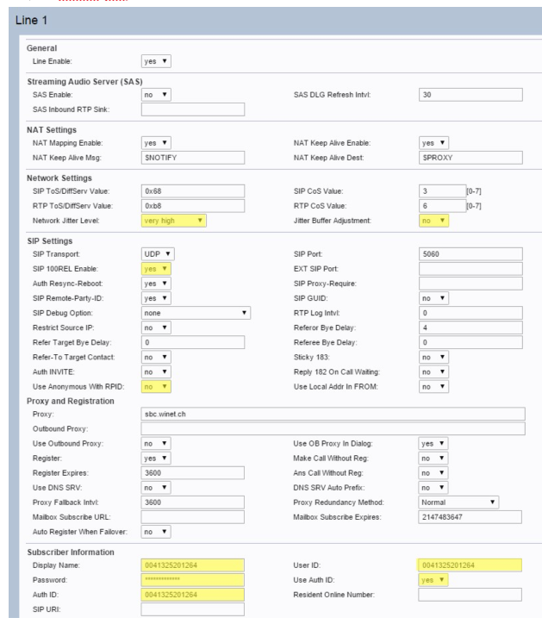Viewport: 542px width, 624px height.
Task: Open Proxy Redundancy Method dropdown
Action: click(x=458, y=502)
